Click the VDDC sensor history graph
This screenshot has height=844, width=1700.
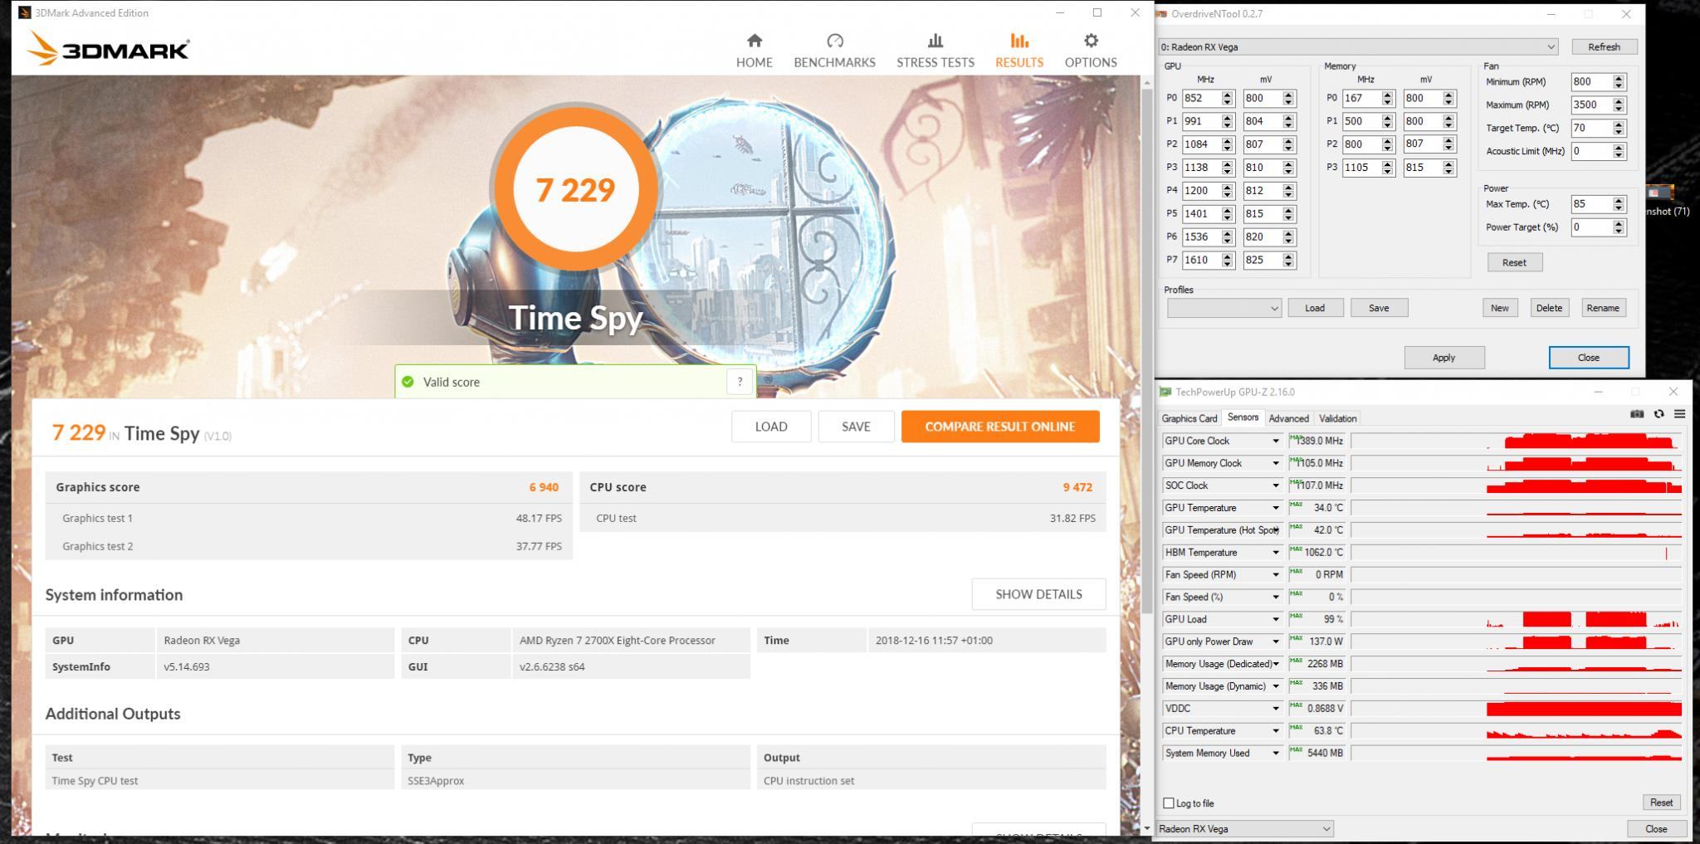tap(1516, 709)
